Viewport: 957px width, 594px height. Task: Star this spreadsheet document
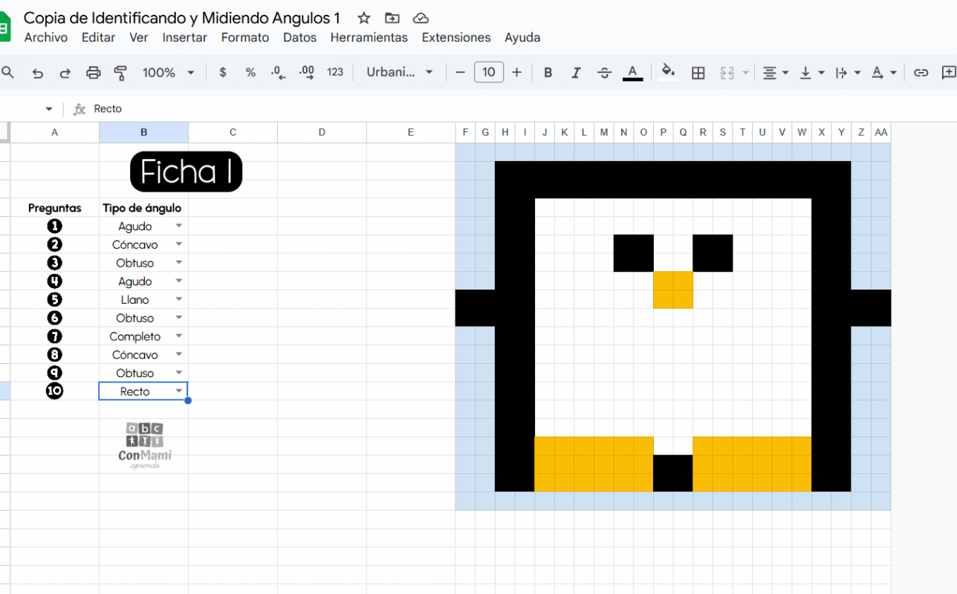[x=364, y=18]
